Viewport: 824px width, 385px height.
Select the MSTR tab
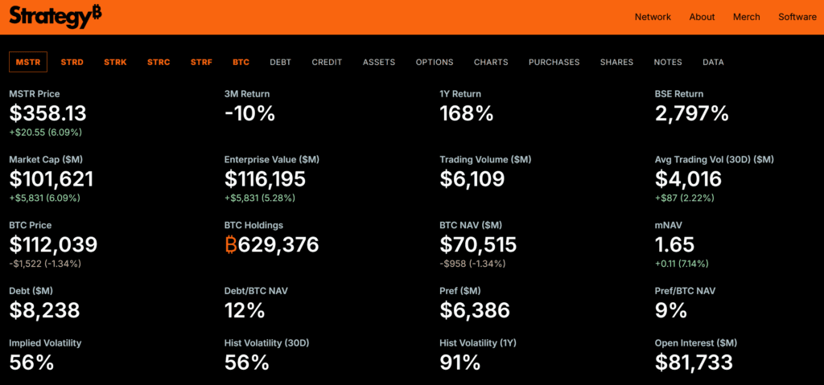click(x=28, y=62)
